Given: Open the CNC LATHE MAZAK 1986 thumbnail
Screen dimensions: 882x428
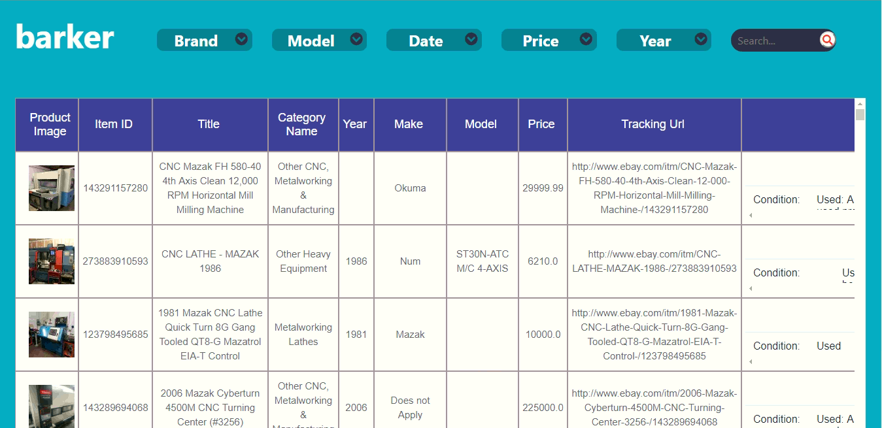Looking at the screenshot, I should point(52,261).
